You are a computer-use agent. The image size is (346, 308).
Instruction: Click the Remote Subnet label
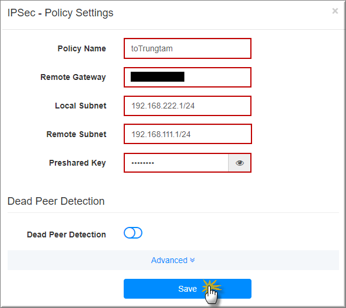click(76, 134)
